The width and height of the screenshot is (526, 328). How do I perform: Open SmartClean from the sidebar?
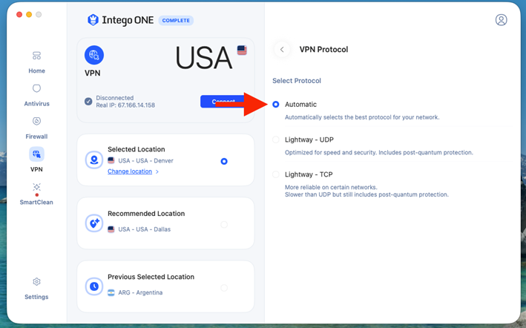tap(36, 194)
